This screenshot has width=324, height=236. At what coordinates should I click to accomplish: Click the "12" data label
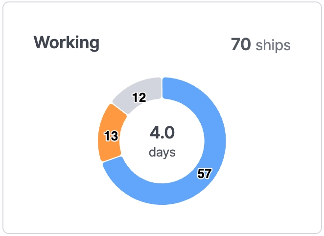[x=139, y=98]
